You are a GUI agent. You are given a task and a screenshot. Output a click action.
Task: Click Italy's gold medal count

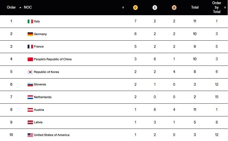135,21
